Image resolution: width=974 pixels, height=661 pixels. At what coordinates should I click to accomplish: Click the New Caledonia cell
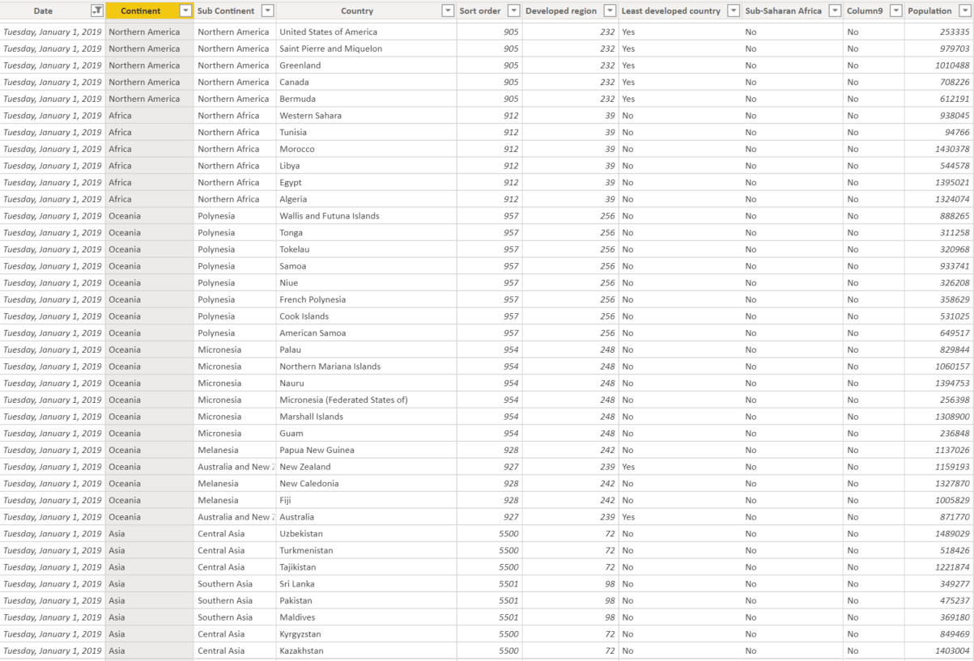point(366,484)
